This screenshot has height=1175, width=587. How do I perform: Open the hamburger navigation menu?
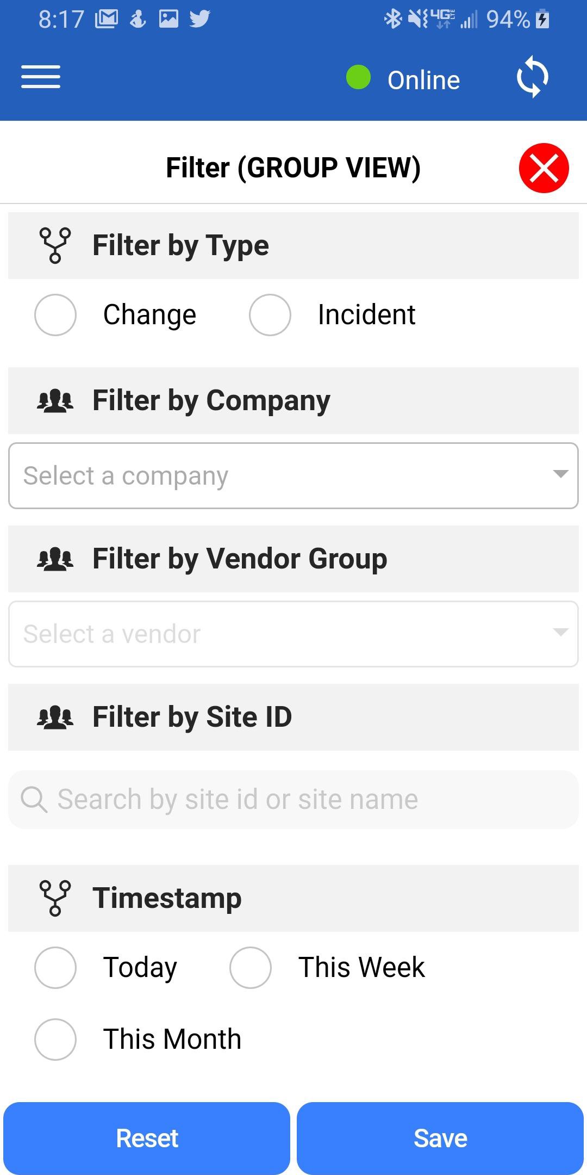coord(41,77)
